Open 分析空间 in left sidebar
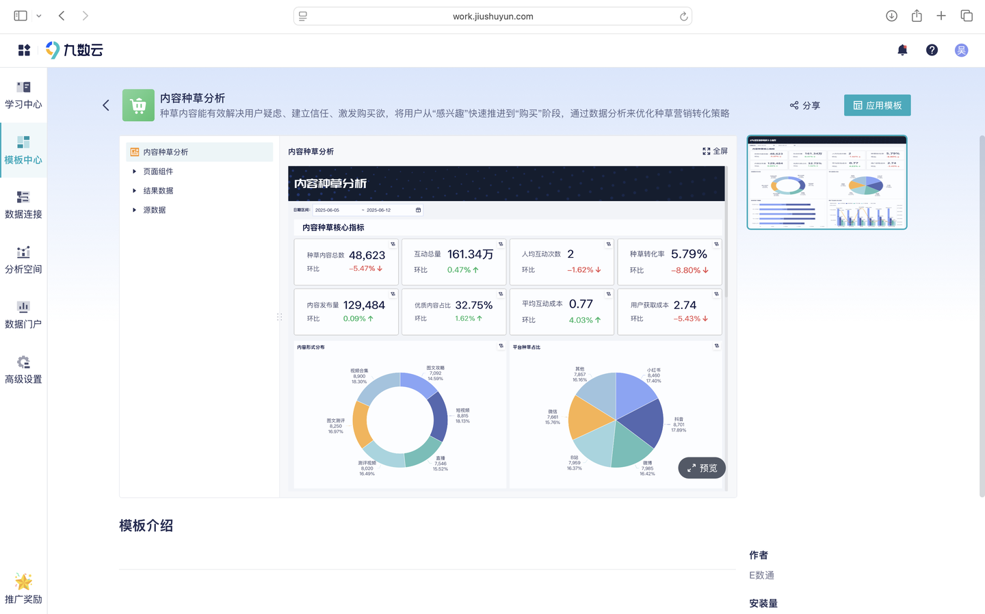Viewport: 985px width, 614px height. 23,260
